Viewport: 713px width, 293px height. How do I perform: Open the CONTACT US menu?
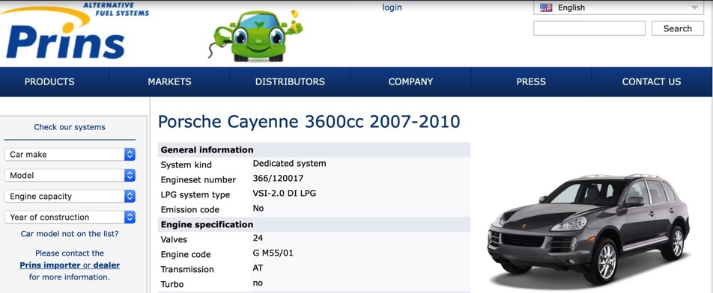point(652,81)
